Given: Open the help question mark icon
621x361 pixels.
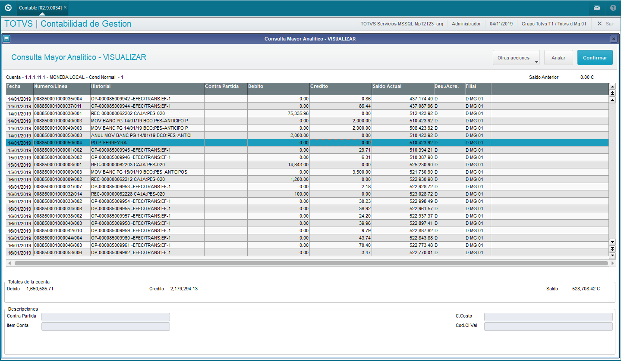Looking at the screenshot, I should click(613, 8).
